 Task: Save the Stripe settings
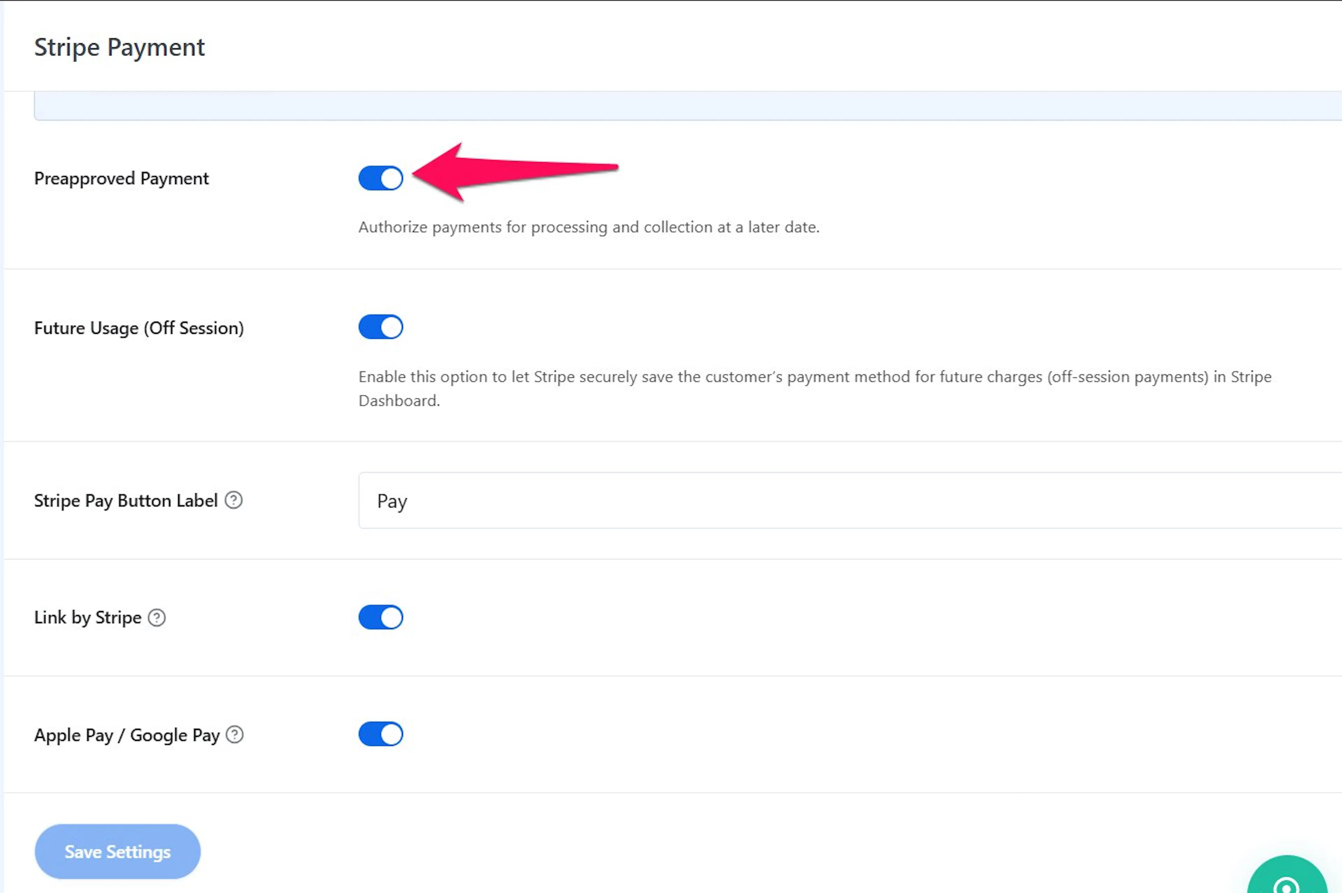[x=117, y=851]
